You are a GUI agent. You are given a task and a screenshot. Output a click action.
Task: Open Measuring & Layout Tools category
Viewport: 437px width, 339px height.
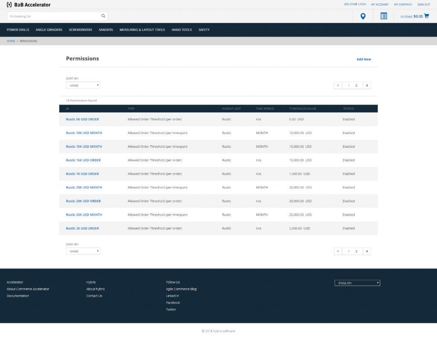(x=142, y=30)
